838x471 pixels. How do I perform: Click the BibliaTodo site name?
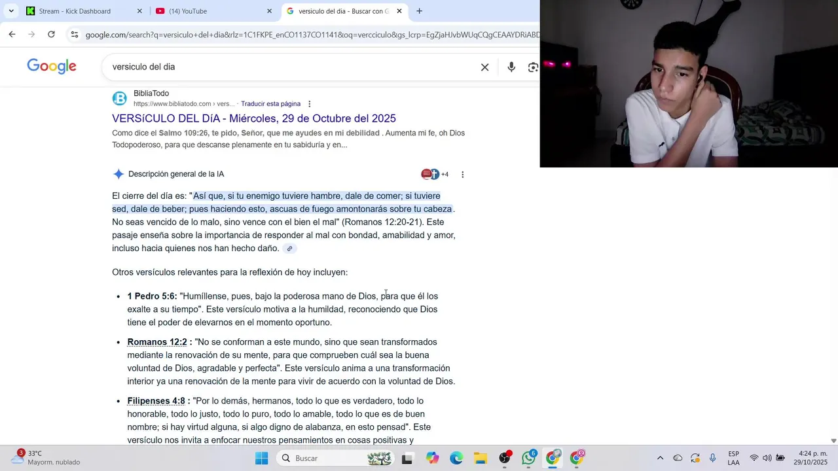[x=151, y=94]
